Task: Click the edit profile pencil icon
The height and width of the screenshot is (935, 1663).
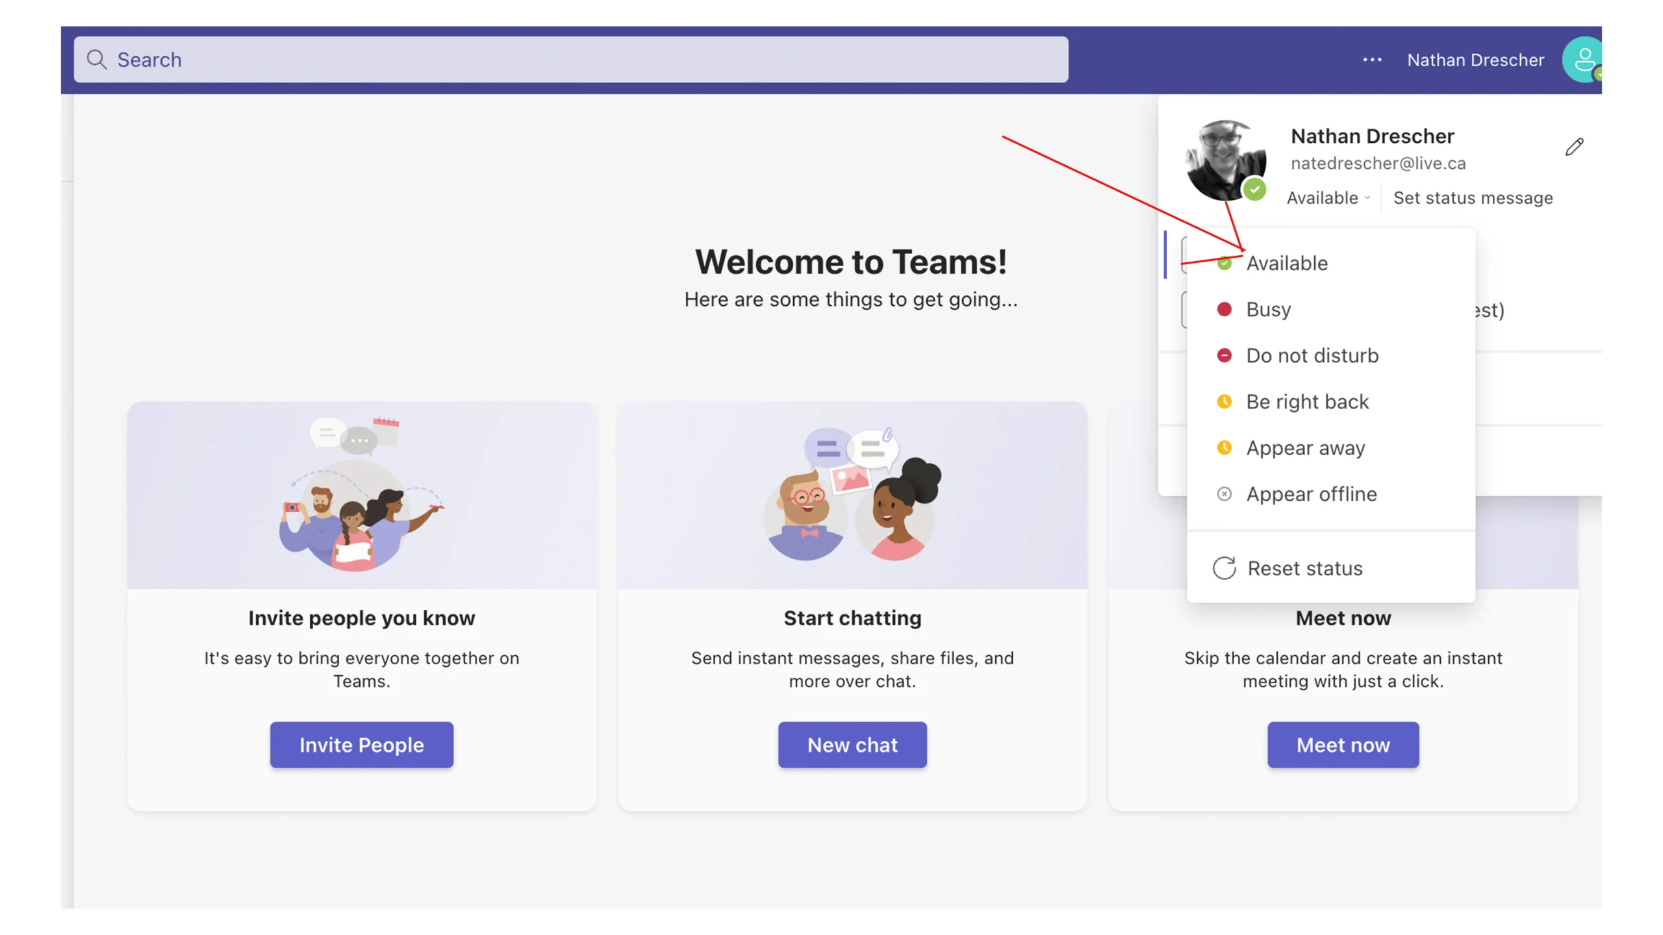Action: (1574, 145)
